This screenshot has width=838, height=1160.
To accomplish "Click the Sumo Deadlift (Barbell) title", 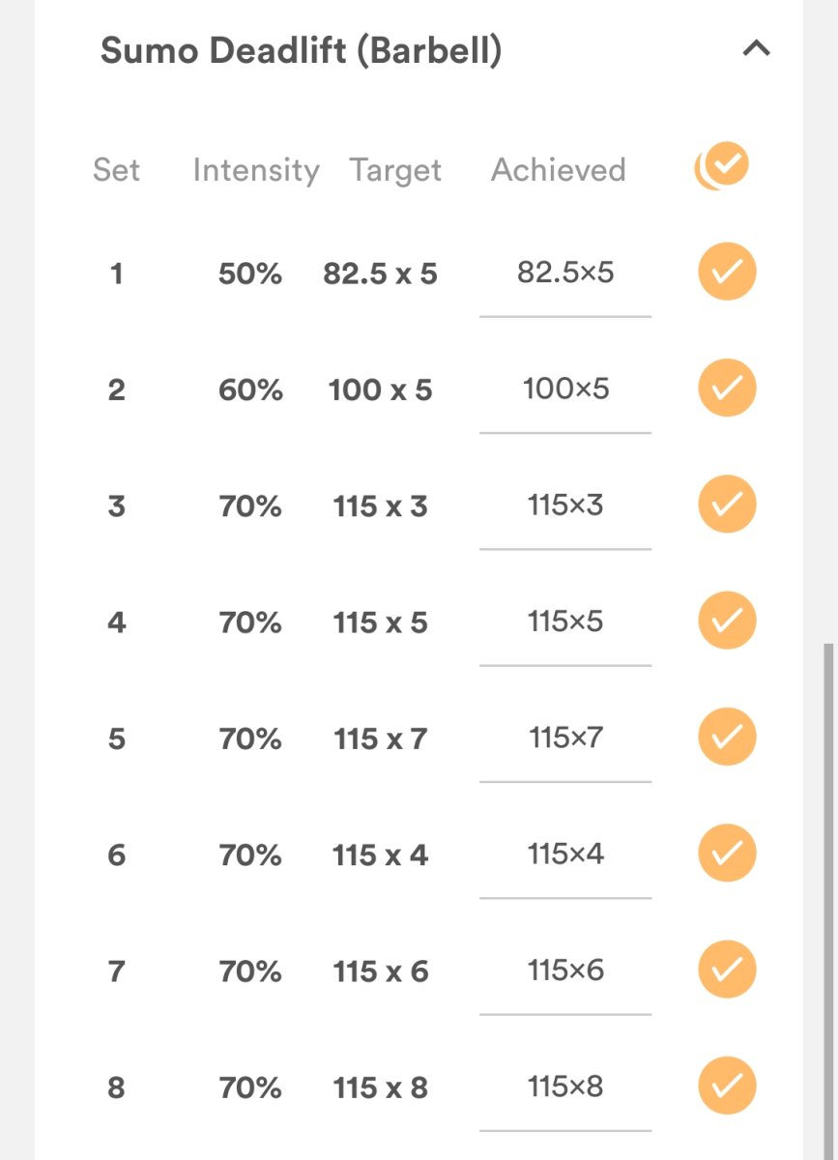I will pyautogui.click(x=301, y=50).
